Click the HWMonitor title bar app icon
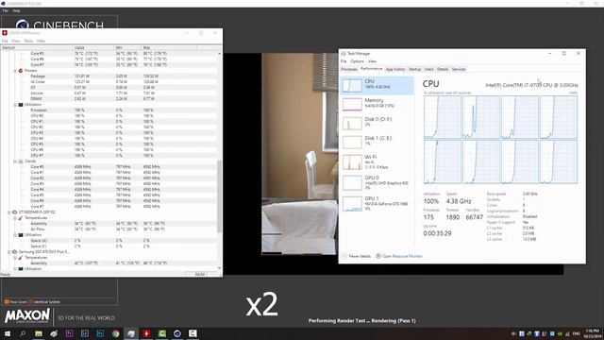Image resolution: width=604 pixels, height=340 pixels. pyautogui.click(x=5, y=33)
